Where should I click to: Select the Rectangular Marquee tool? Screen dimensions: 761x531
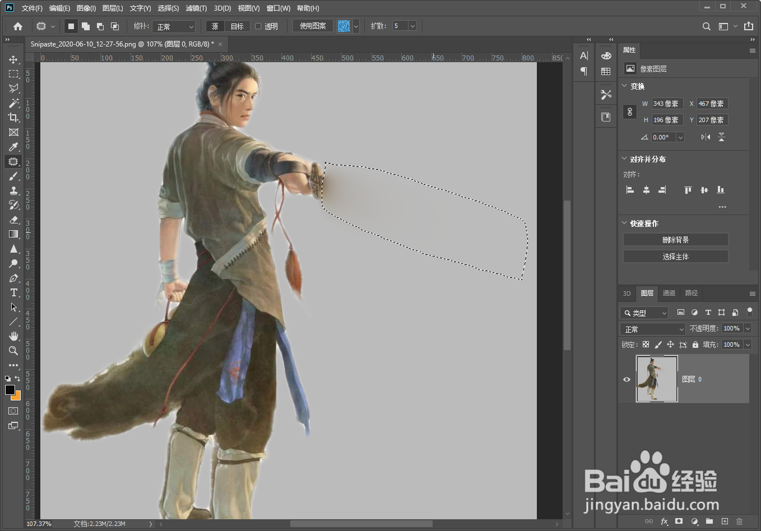[x=13, y=74]
